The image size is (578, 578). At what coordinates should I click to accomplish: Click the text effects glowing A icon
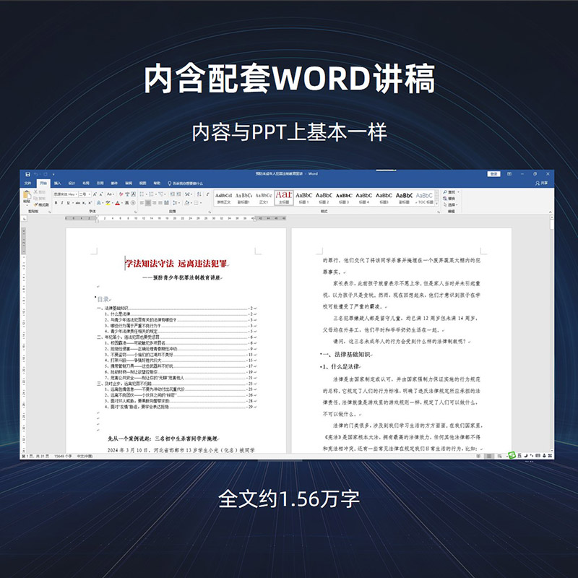(x=99, y=203)
